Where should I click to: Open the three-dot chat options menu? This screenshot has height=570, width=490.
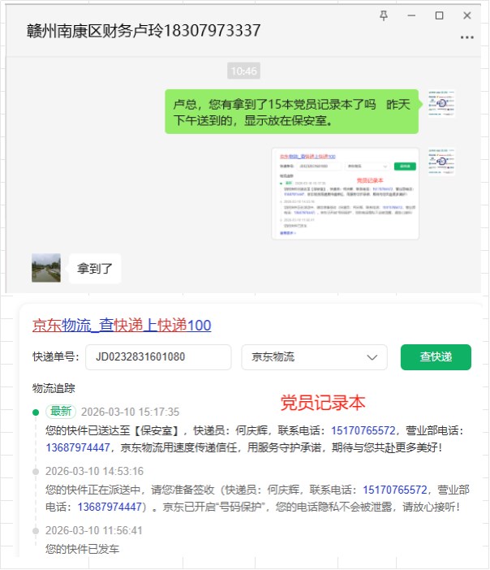[x=466, y=37]
